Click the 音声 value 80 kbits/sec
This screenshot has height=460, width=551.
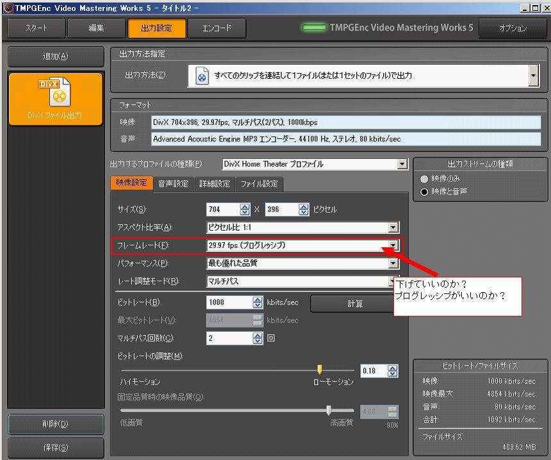coord(515,407)
